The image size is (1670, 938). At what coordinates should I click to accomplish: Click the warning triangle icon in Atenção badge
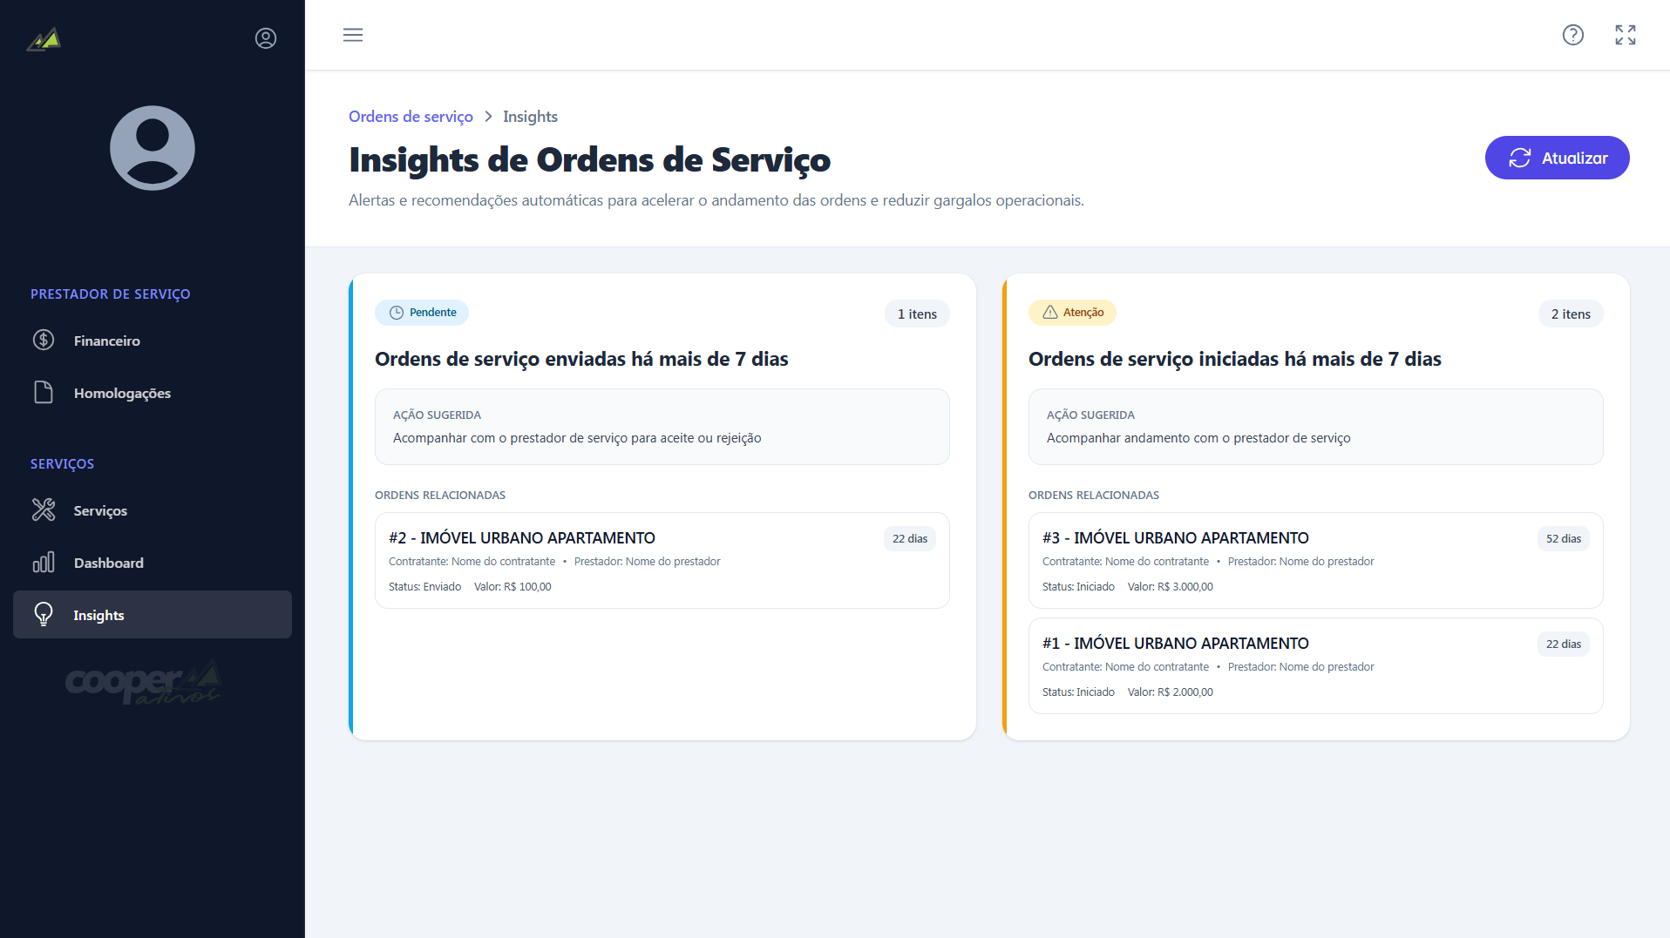[x=1050, y=312]
